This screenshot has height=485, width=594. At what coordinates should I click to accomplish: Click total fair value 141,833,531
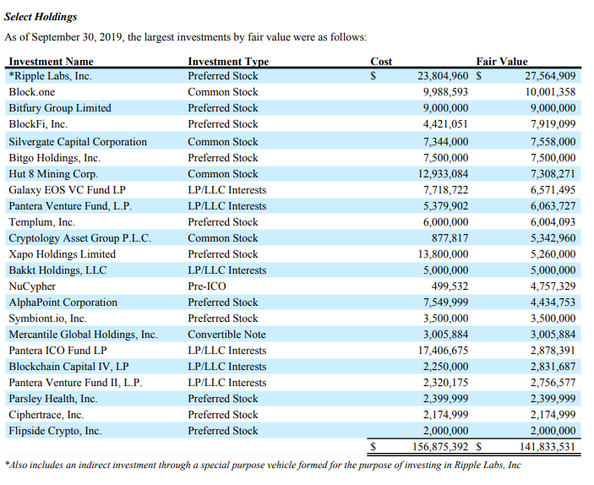click(548, 447)
